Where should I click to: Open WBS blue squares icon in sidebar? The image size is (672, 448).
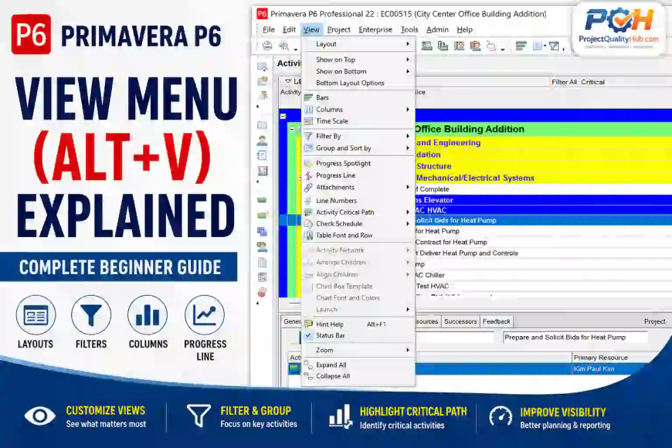263,232
